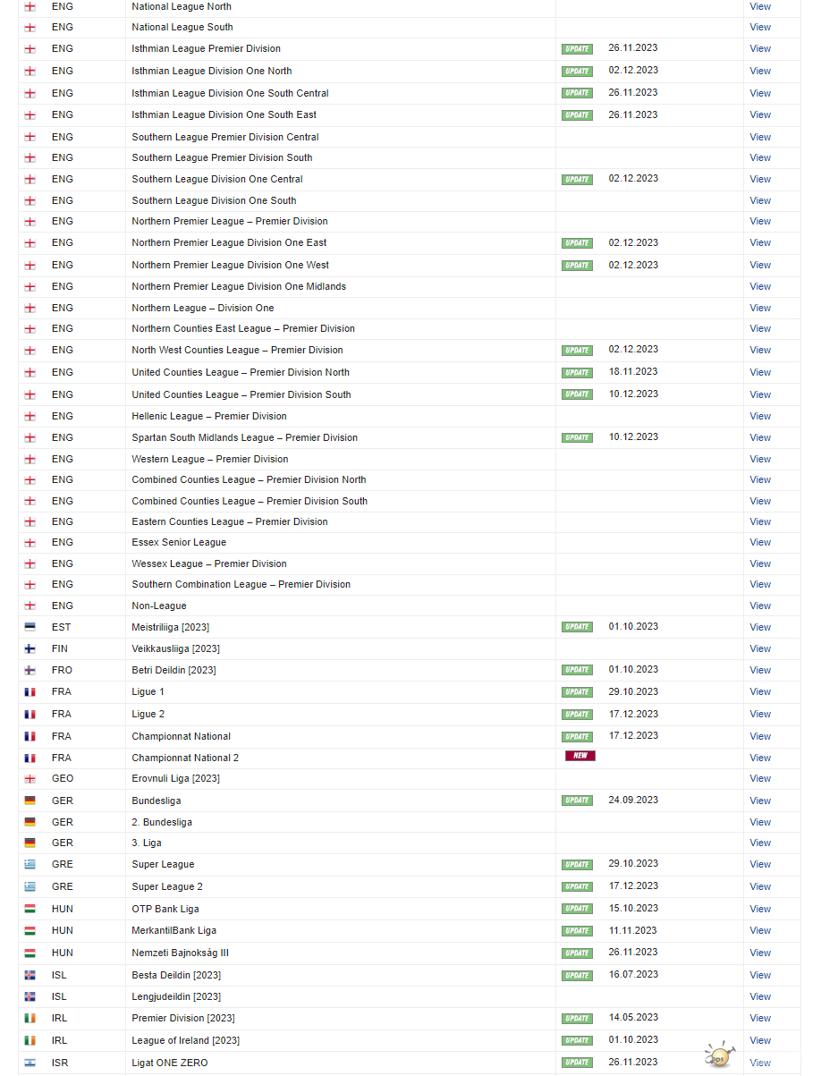
Task: Click the league name "Southern League Division One South"
Action: coord(214,200)
